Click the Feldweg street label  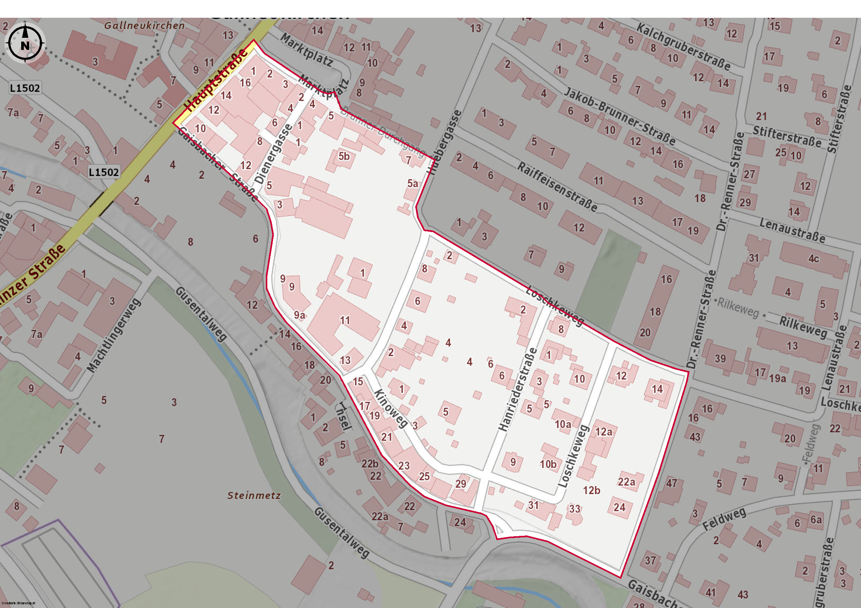pyautogui.click(x=724, y=519)
